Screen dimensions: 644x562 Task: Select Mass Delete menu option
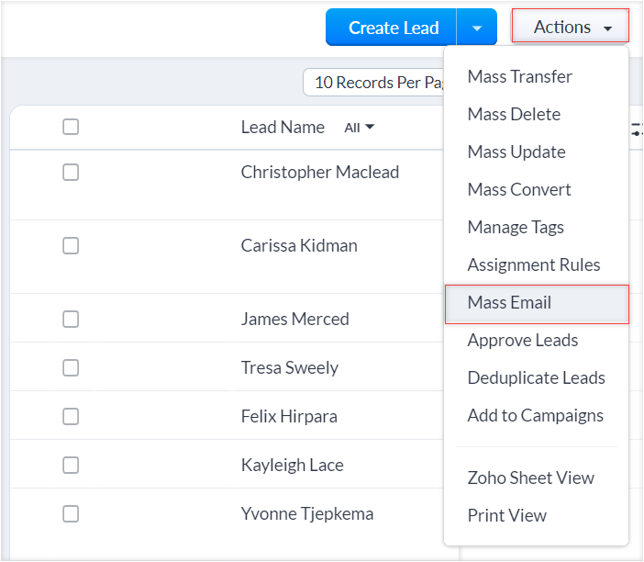[514, 114]
